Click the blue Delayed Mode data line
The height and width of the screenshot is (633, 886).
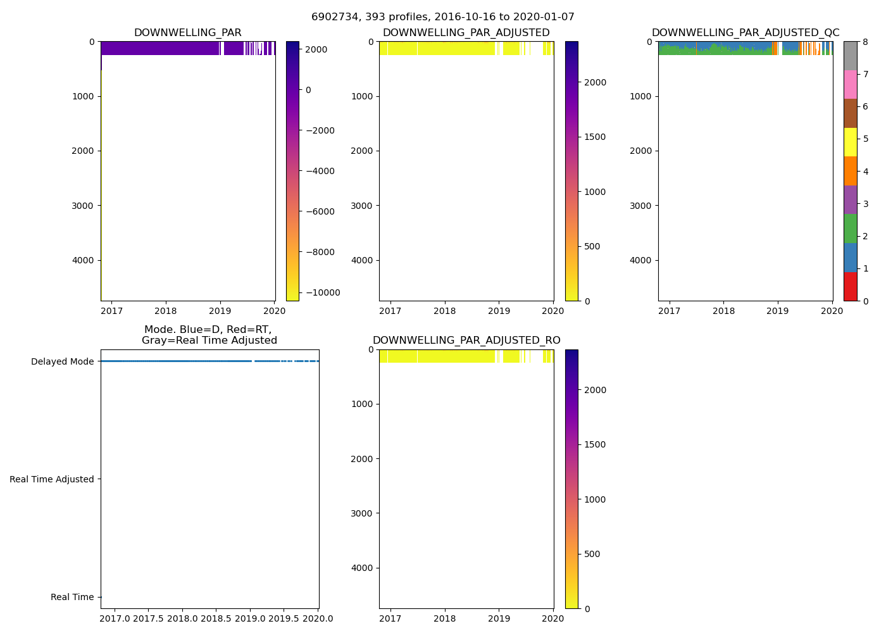click(177, 361)
